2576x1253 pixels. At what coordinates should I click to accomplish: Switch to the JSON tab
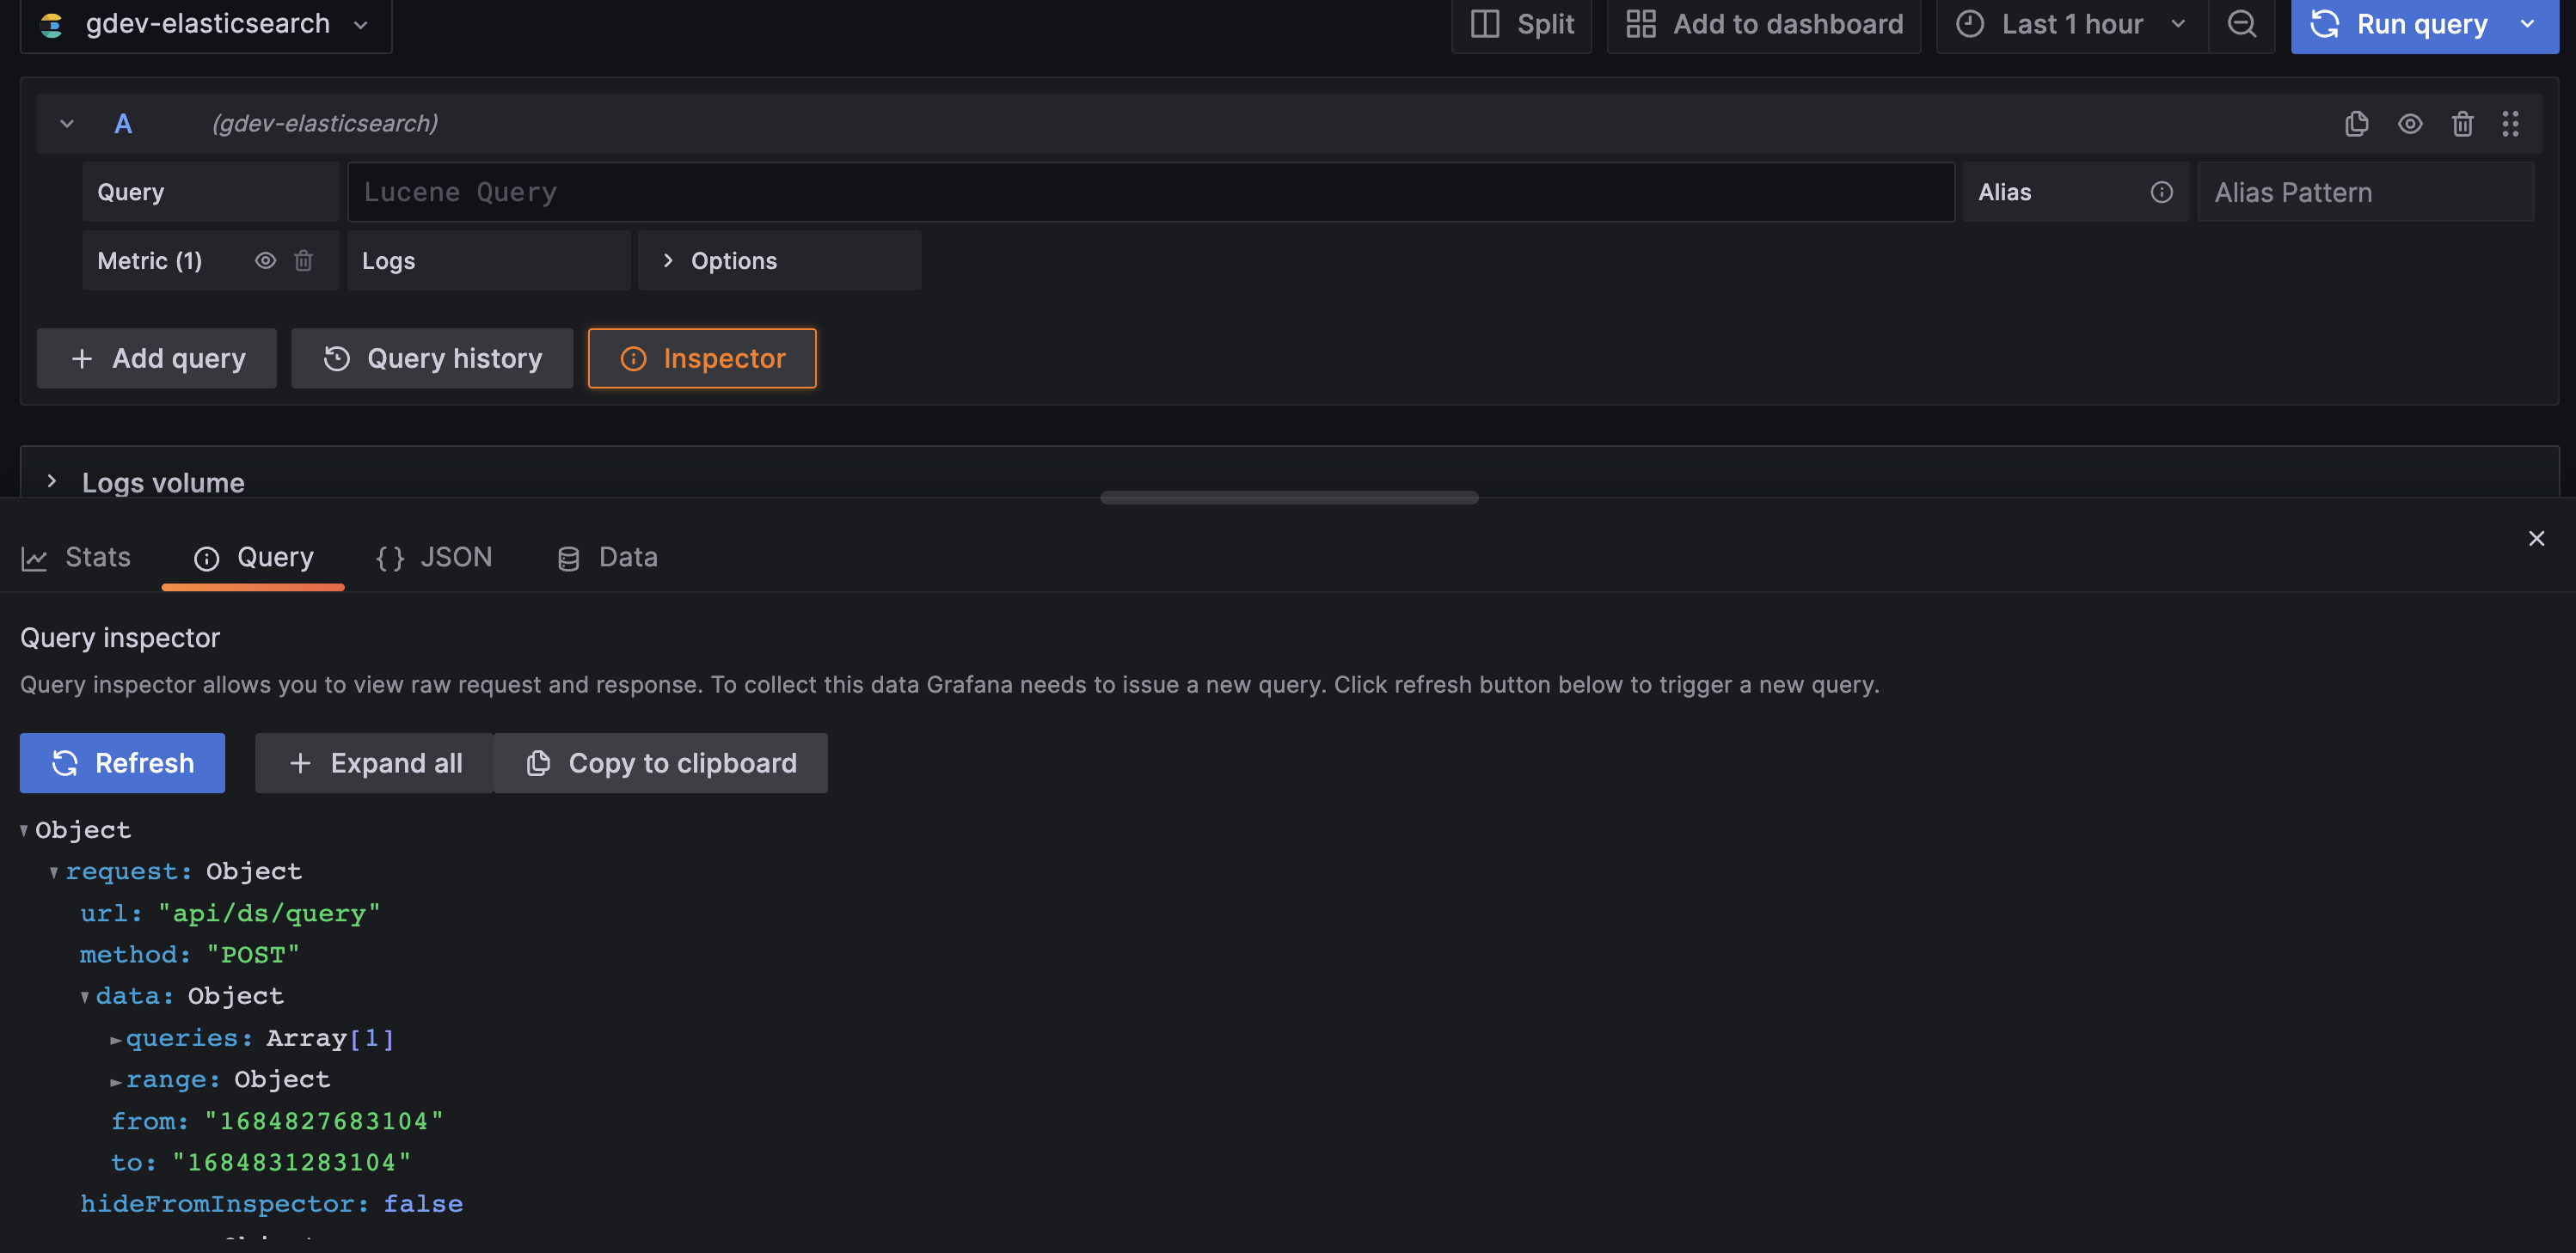[x=433, y=558]
